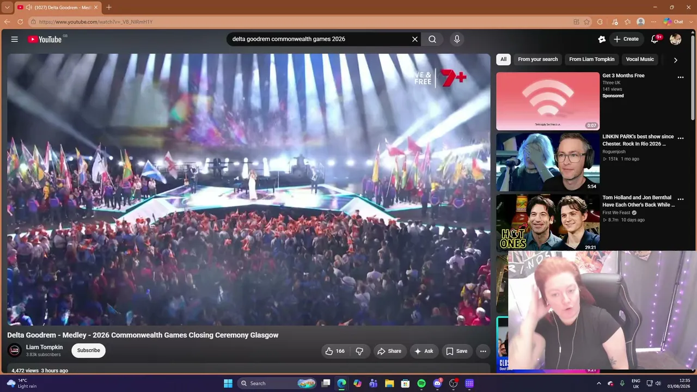Subscribe to Liam Tompkin
Screen dimensions: 697x392
(x=88, y=351)
